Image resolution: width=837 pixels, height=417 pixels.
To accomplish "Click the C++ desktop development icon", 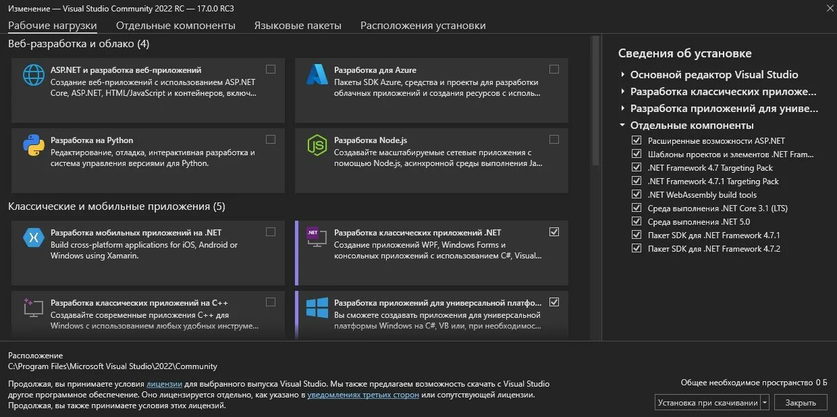I will [x=33, y=308].
